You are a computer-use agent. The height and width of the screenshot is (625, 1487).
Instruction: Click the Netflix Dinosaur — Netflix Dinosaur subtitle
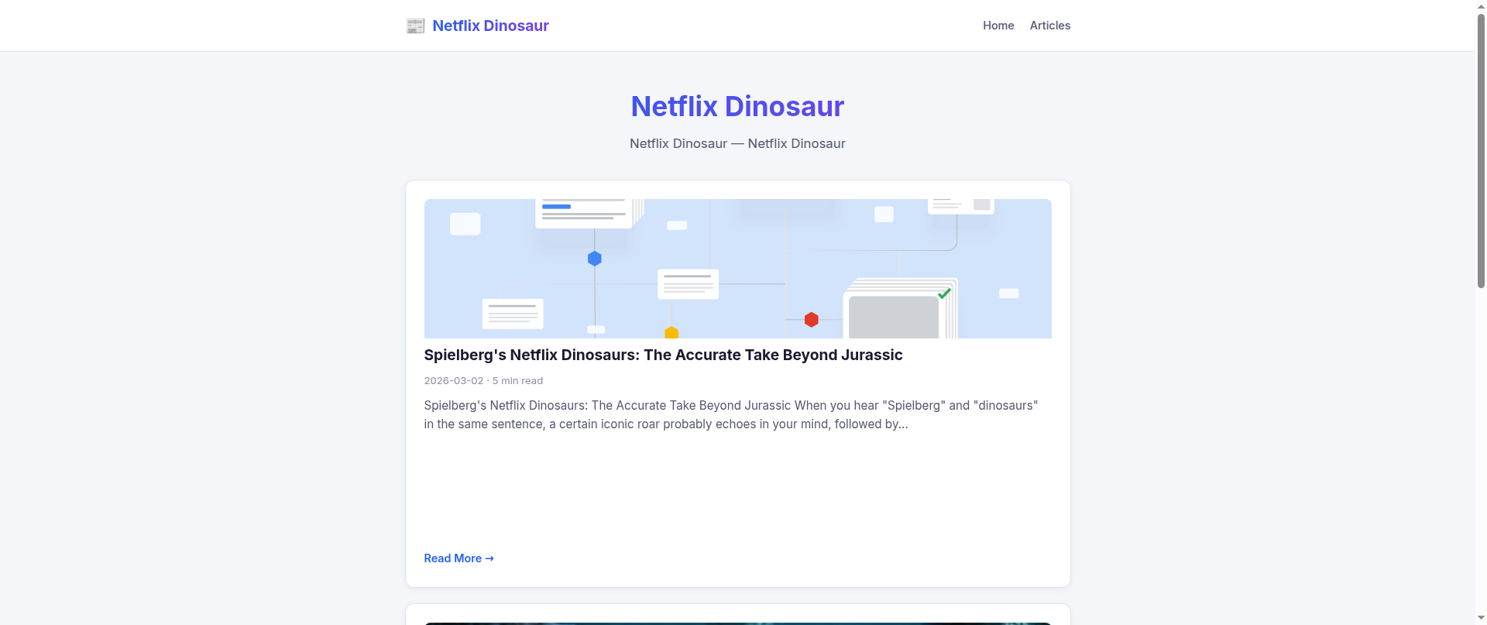coord(737,143)
